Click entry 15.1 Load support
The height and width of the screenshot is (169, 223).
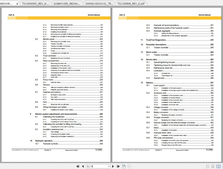click(x=180, y=85)
